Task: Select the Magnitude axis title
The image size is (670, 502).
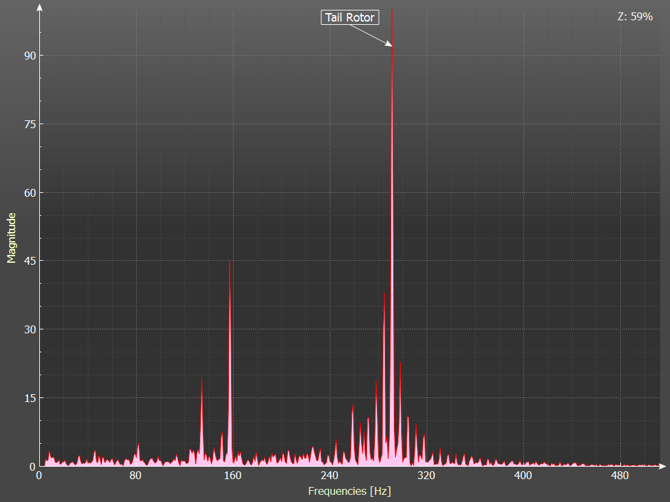Action: pyautogui.click(x=11, y=237)
